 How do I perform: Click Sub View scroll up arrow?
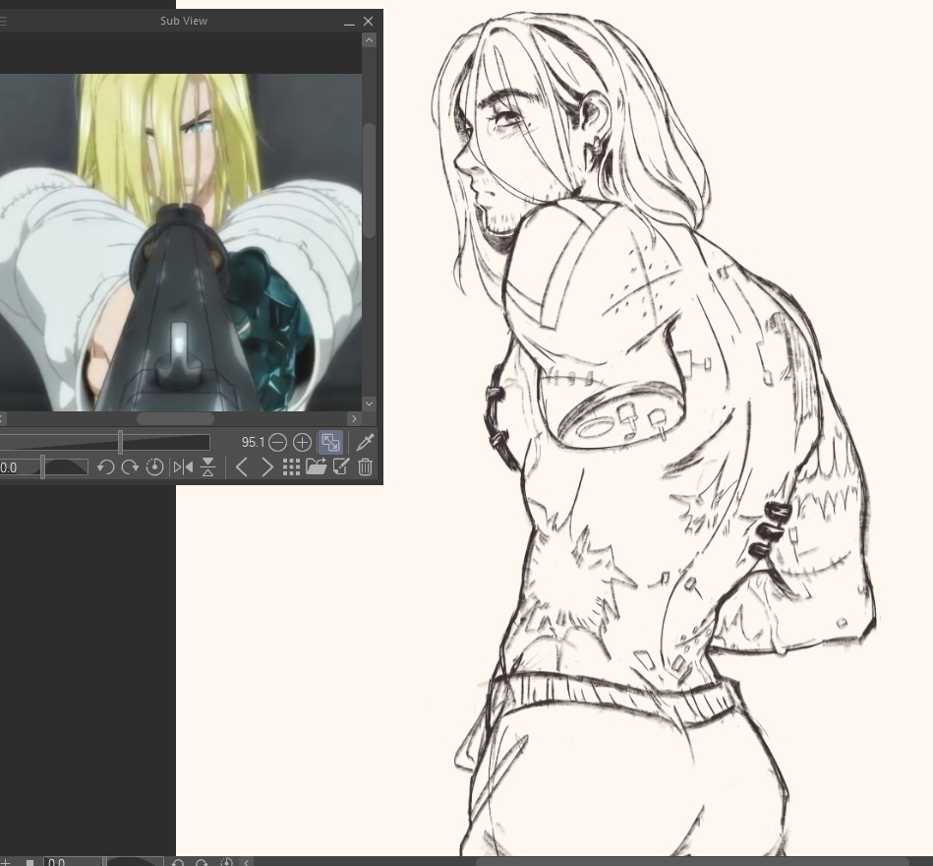coord(369,41)
